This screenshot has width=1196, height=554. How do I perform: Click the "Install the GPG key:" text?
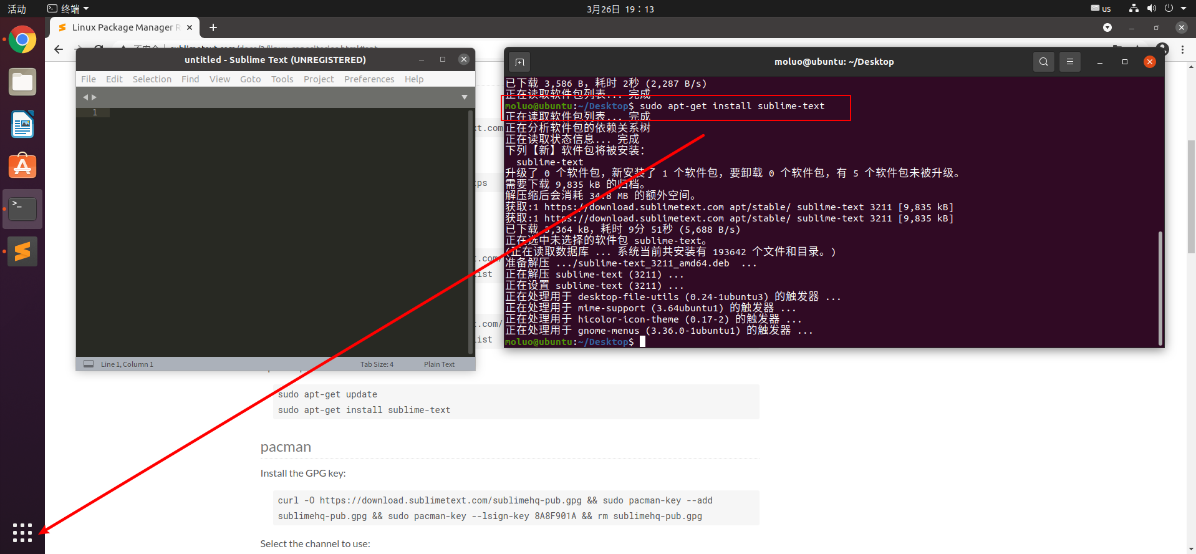(303, 474)
